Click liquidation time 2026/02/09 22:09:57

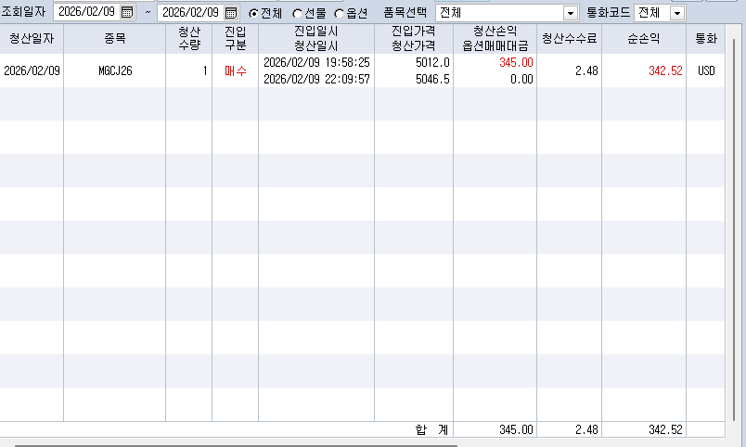(x=316, y=79)
